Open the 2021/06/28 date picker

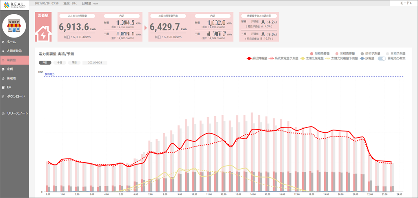coord(95,63)
